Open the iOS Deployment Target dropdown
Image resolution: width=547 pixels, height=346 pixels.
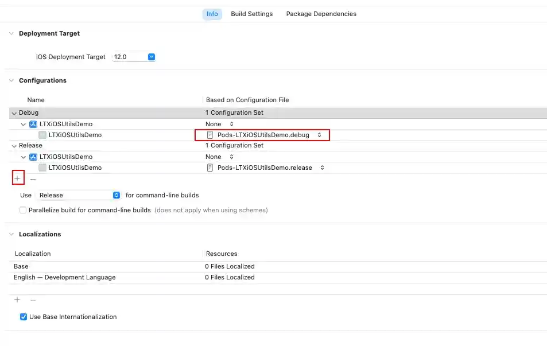click(x=152, y=57)
